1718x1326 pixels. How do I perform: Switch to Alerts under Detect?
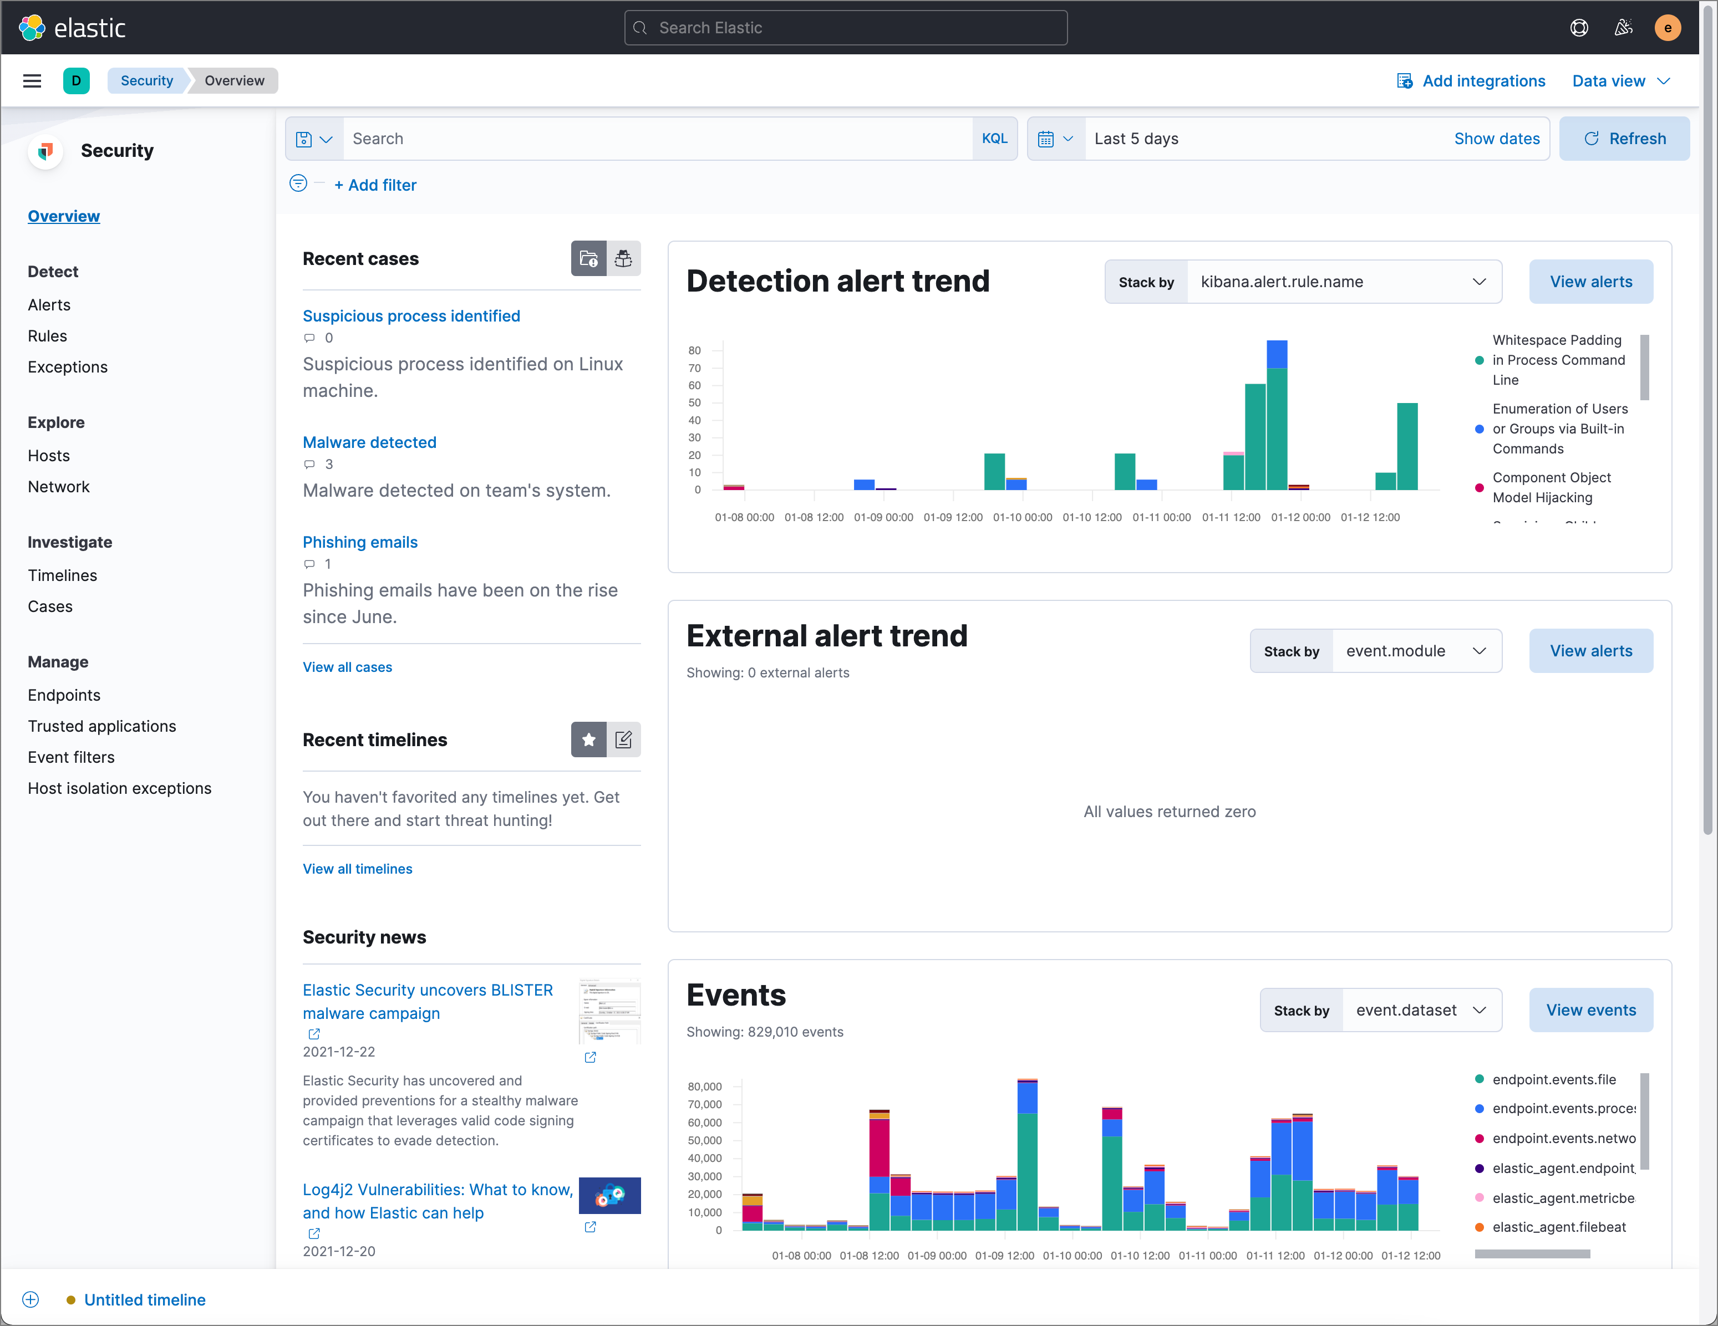point(49,304)
